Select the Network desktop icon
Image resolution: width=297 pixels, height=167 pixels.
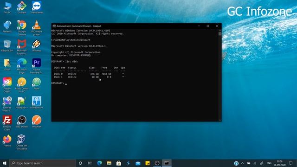[7, 26]
